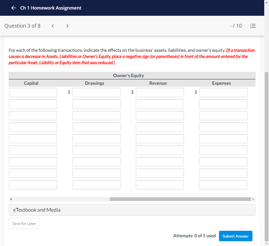The width and height of the screenshot is (269, 246).
Task: Click the Owner's Equity table header
Action: pyautogui.click(x=129, y=75)
